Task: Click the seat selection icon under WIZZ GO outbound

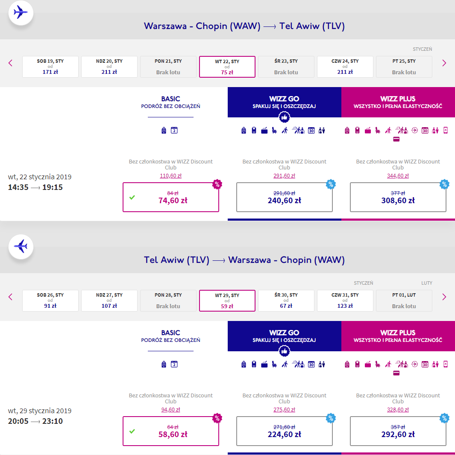Action: click(274, 131)
